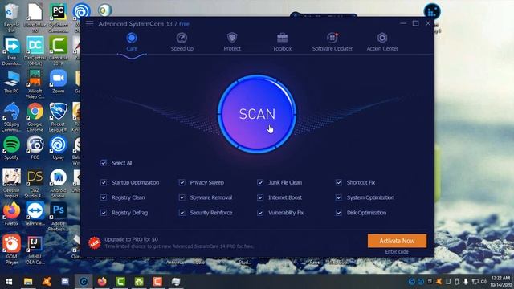Click the volume icon in system tray
514x289 pixels.
coord(483,282)
